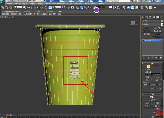Screen dimensions: 164x118
Task: Select the Polygon sub-object level icon
Action: (155, 66)
